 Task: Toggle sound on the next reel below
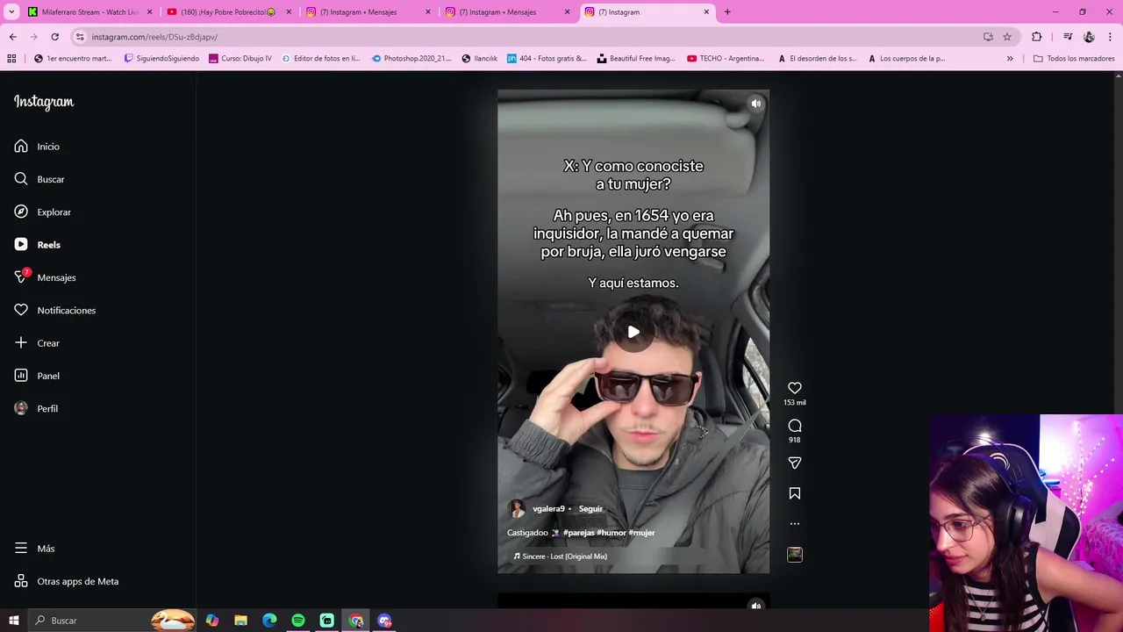click(756, 606)
